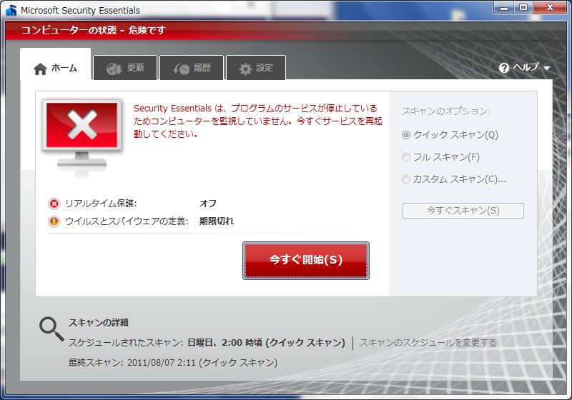
Task: Click the オフ status value
Action: (208, 204)
